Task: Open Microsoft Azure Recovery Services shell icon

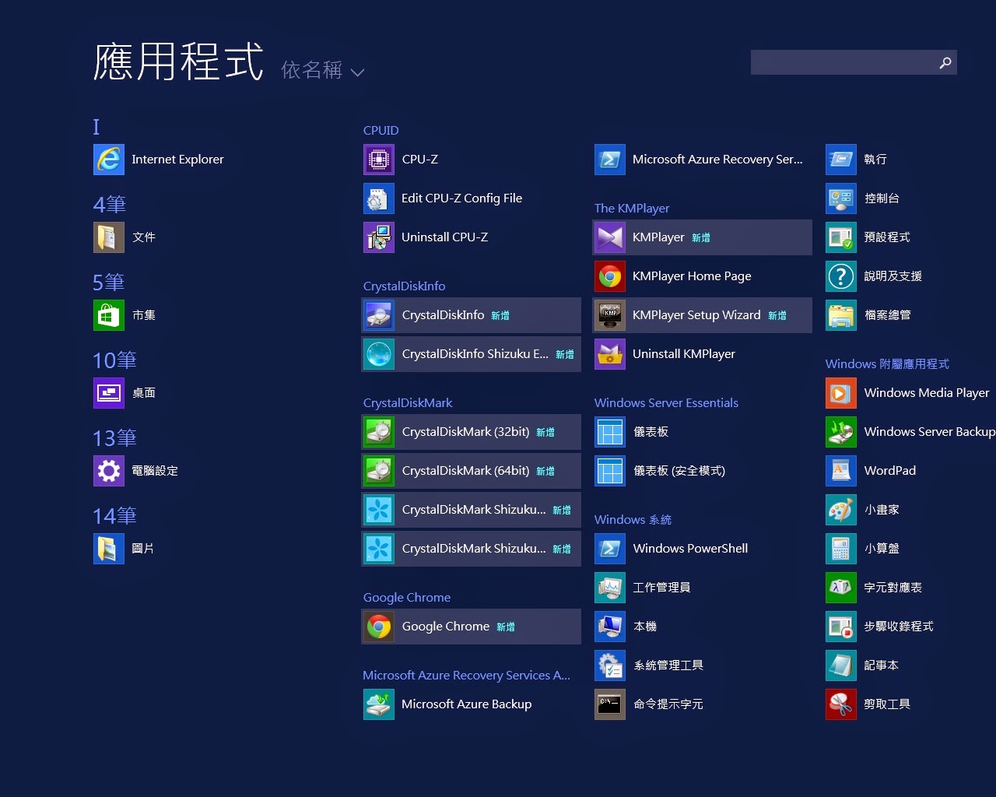Action: pos(610,160)
